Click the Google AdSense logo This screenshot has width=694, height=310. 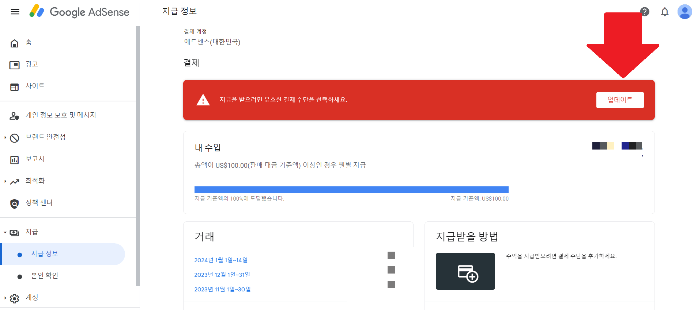coord(79,12)
